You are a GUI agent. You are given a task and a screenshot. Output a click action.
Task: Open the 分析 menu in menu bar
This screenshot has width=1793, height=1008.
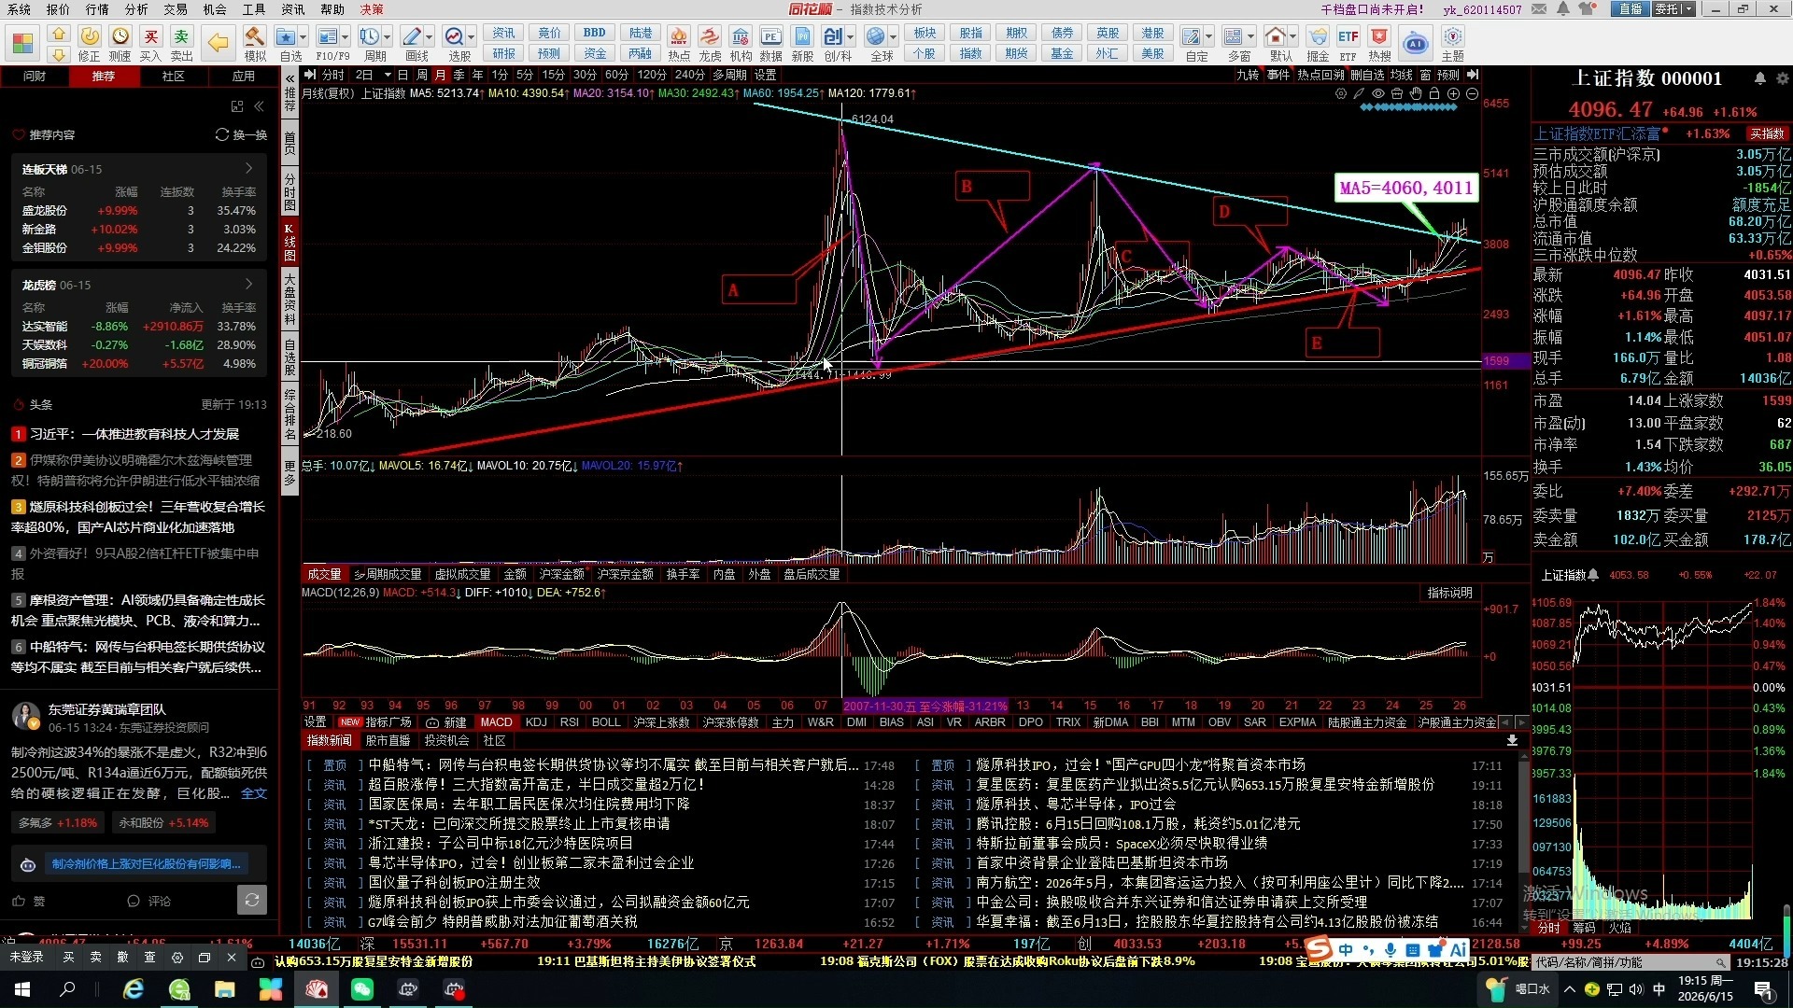click(x=136, y=9)
